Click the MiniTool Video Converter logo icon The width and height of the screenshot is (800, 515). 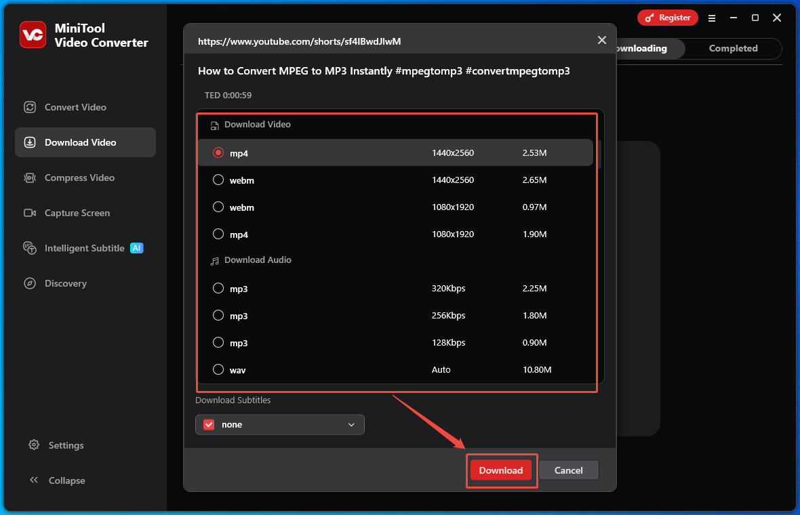click(33, 35)
